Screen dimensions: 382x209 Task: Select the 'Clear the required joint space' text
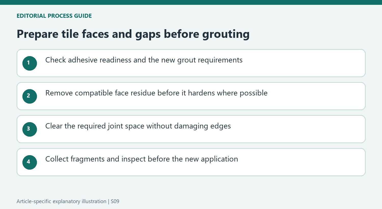tap(138, 126)
